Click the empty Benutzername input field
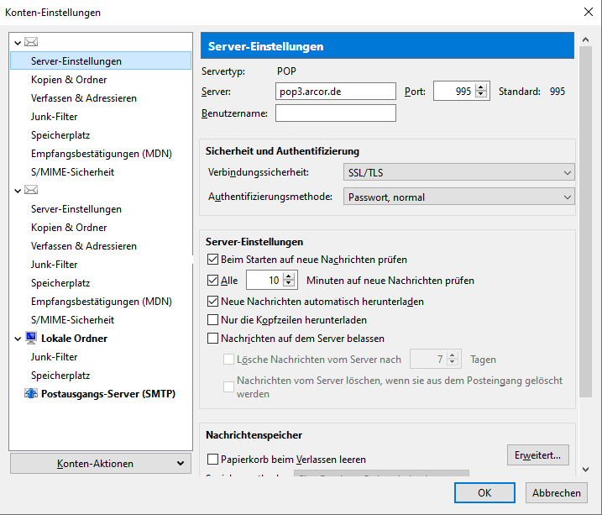 tap(336, 113)
